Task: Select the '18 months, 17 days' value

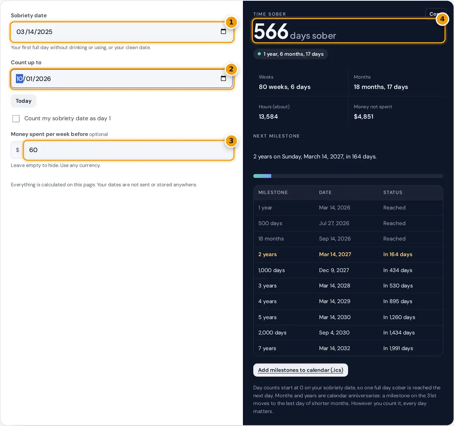Action: click(x=381, y=87)
